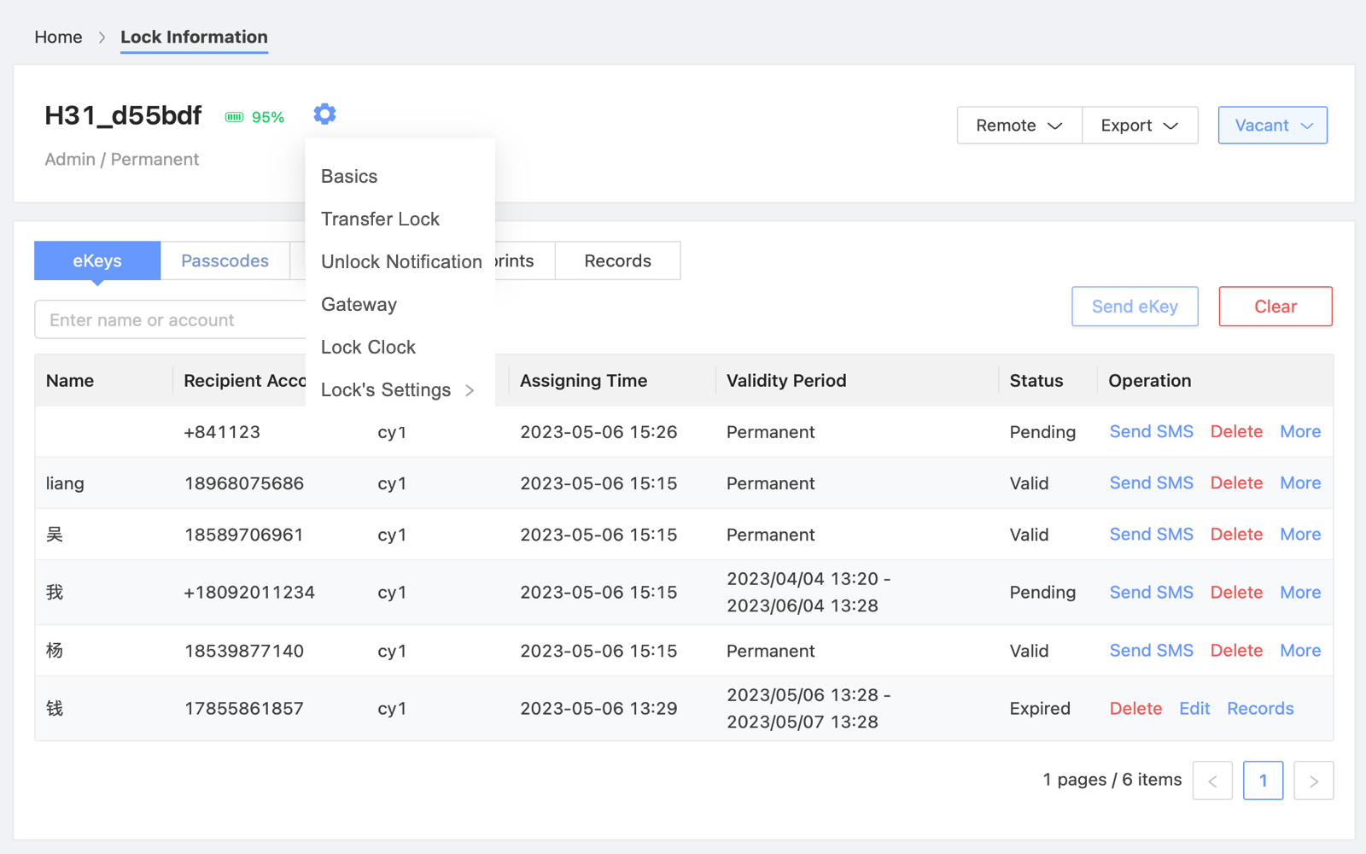
Task: View Records for 17855861857 row
Action: click(1260, 709)
